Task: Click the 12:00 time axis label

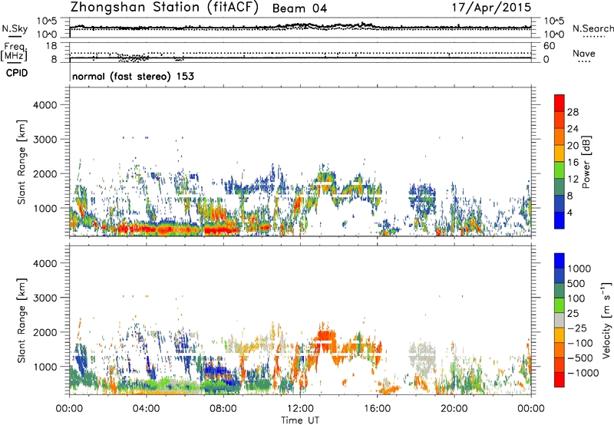Action: [300, 409]
